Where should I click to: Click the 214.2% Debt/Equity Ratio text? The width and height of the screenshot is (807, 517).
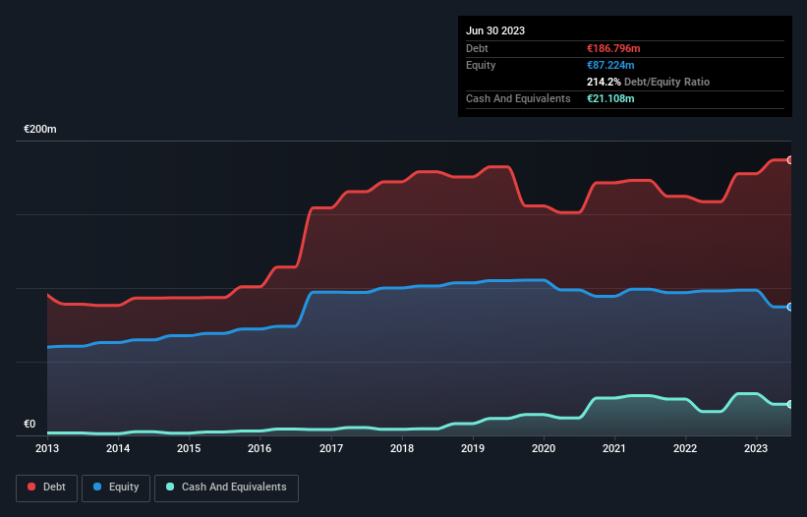click(x=648, y=82)
